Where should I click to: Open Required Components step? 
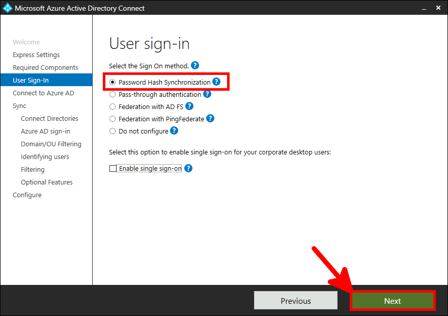tap(45, 67)
